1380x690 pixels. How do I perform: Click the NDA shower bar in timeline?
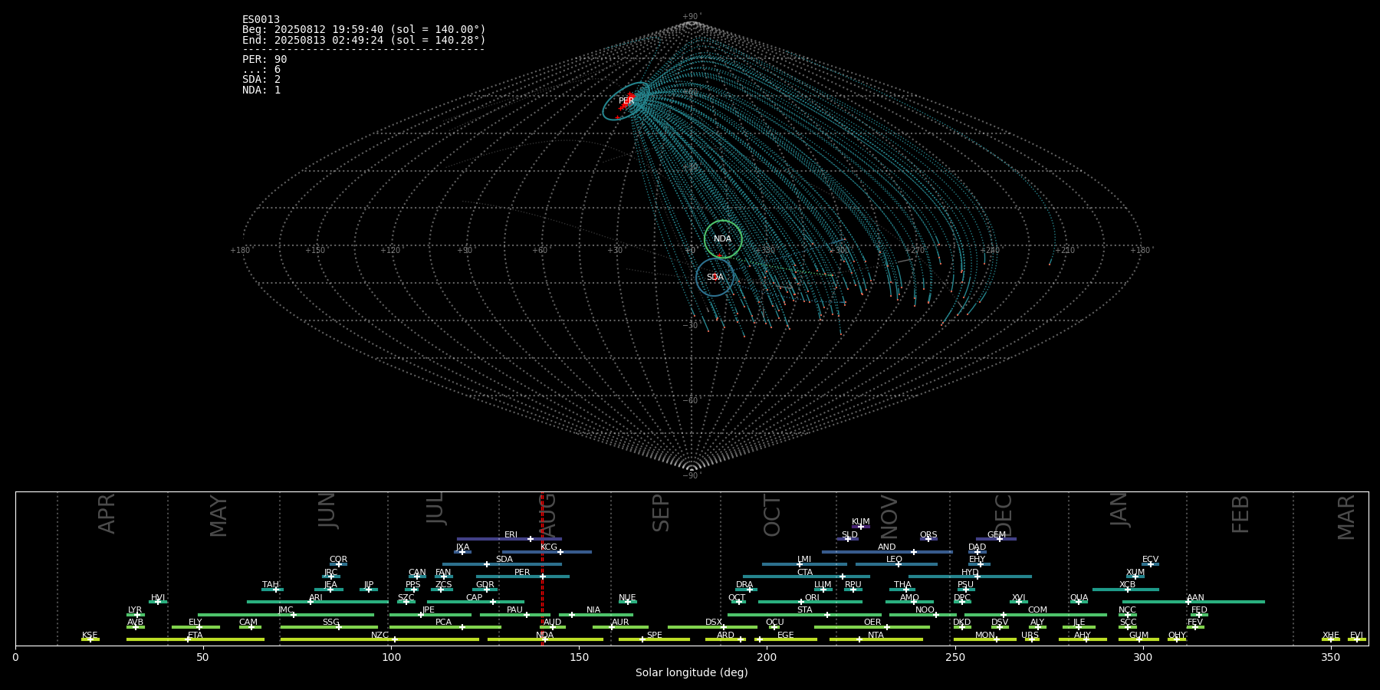tap(545, 639)
